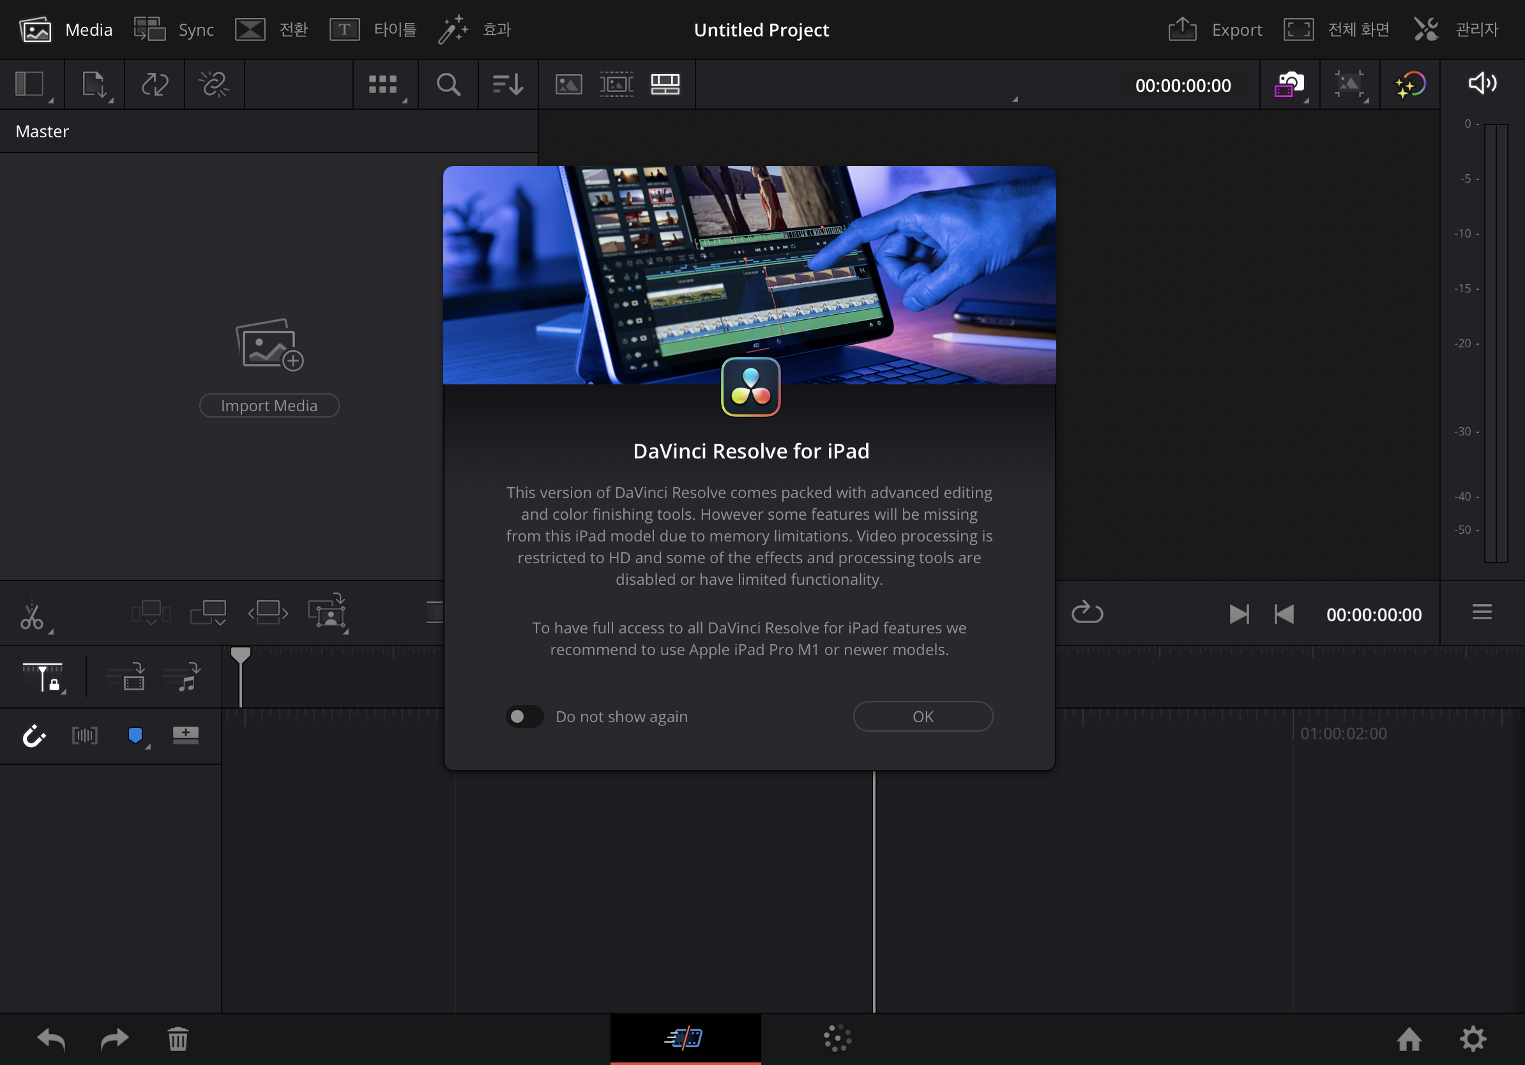
Task: Click the ripple overwrite icon
Action: click(268, 612)
